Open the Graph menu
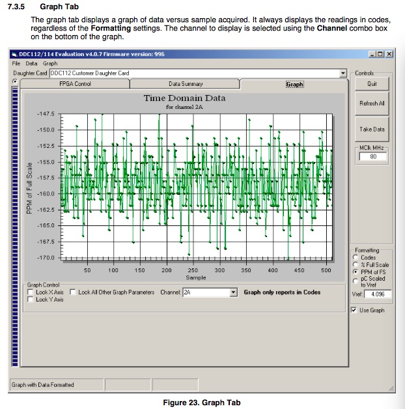Image resolution: width=405 pixels, height=409 pixels. [x=50, y=63]
